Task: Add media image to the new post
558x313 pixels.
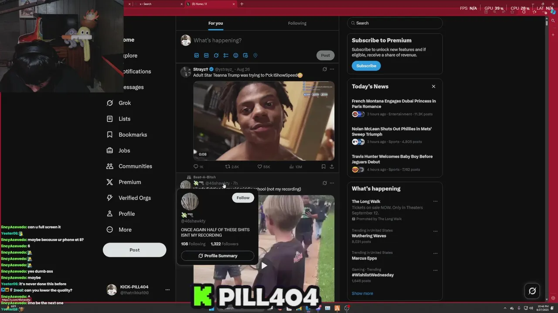Action: [197, 56]
